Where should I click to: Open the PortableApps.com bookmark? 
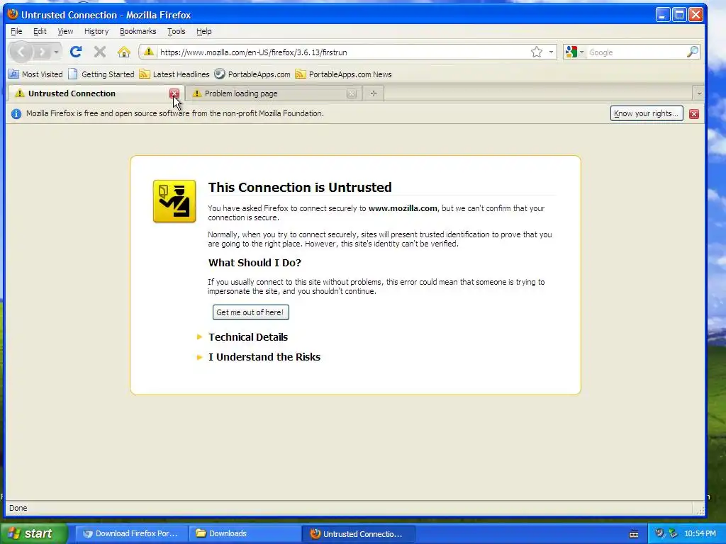(x=252, y=74)
